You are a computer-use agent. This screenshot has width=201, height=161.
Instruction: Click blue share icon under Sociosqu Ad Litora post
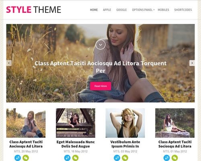click(x=166, y=158)
